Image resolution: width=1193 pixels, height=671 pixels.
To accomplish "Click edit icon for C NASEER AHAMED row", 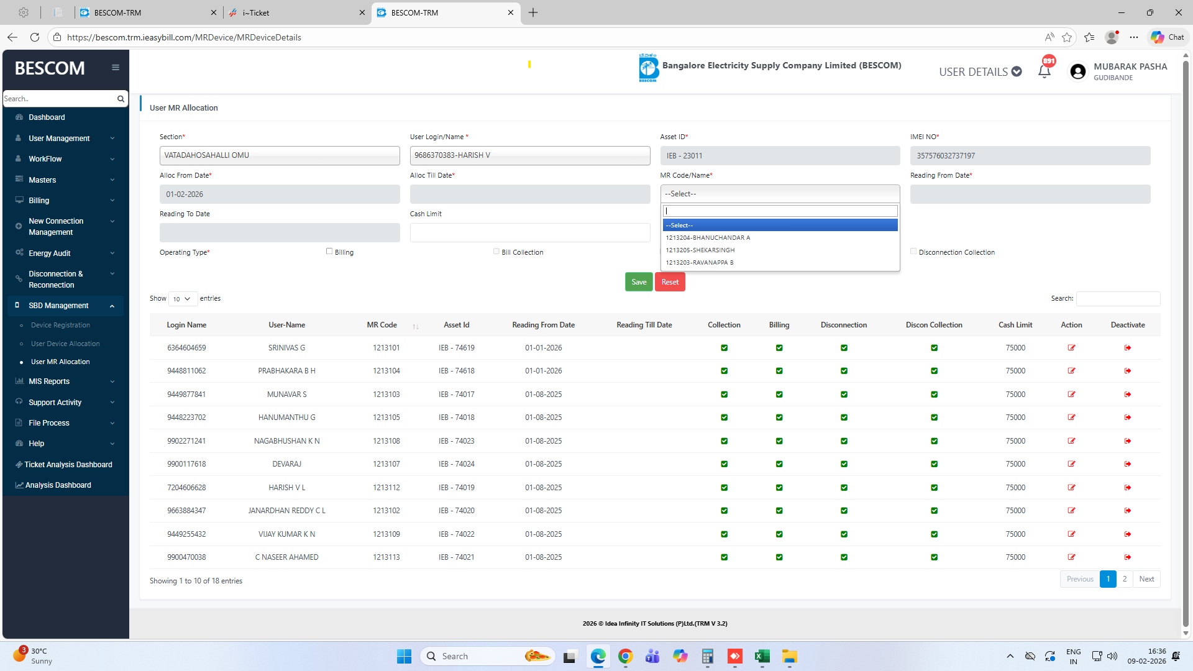I will [x=1071, y=557].
